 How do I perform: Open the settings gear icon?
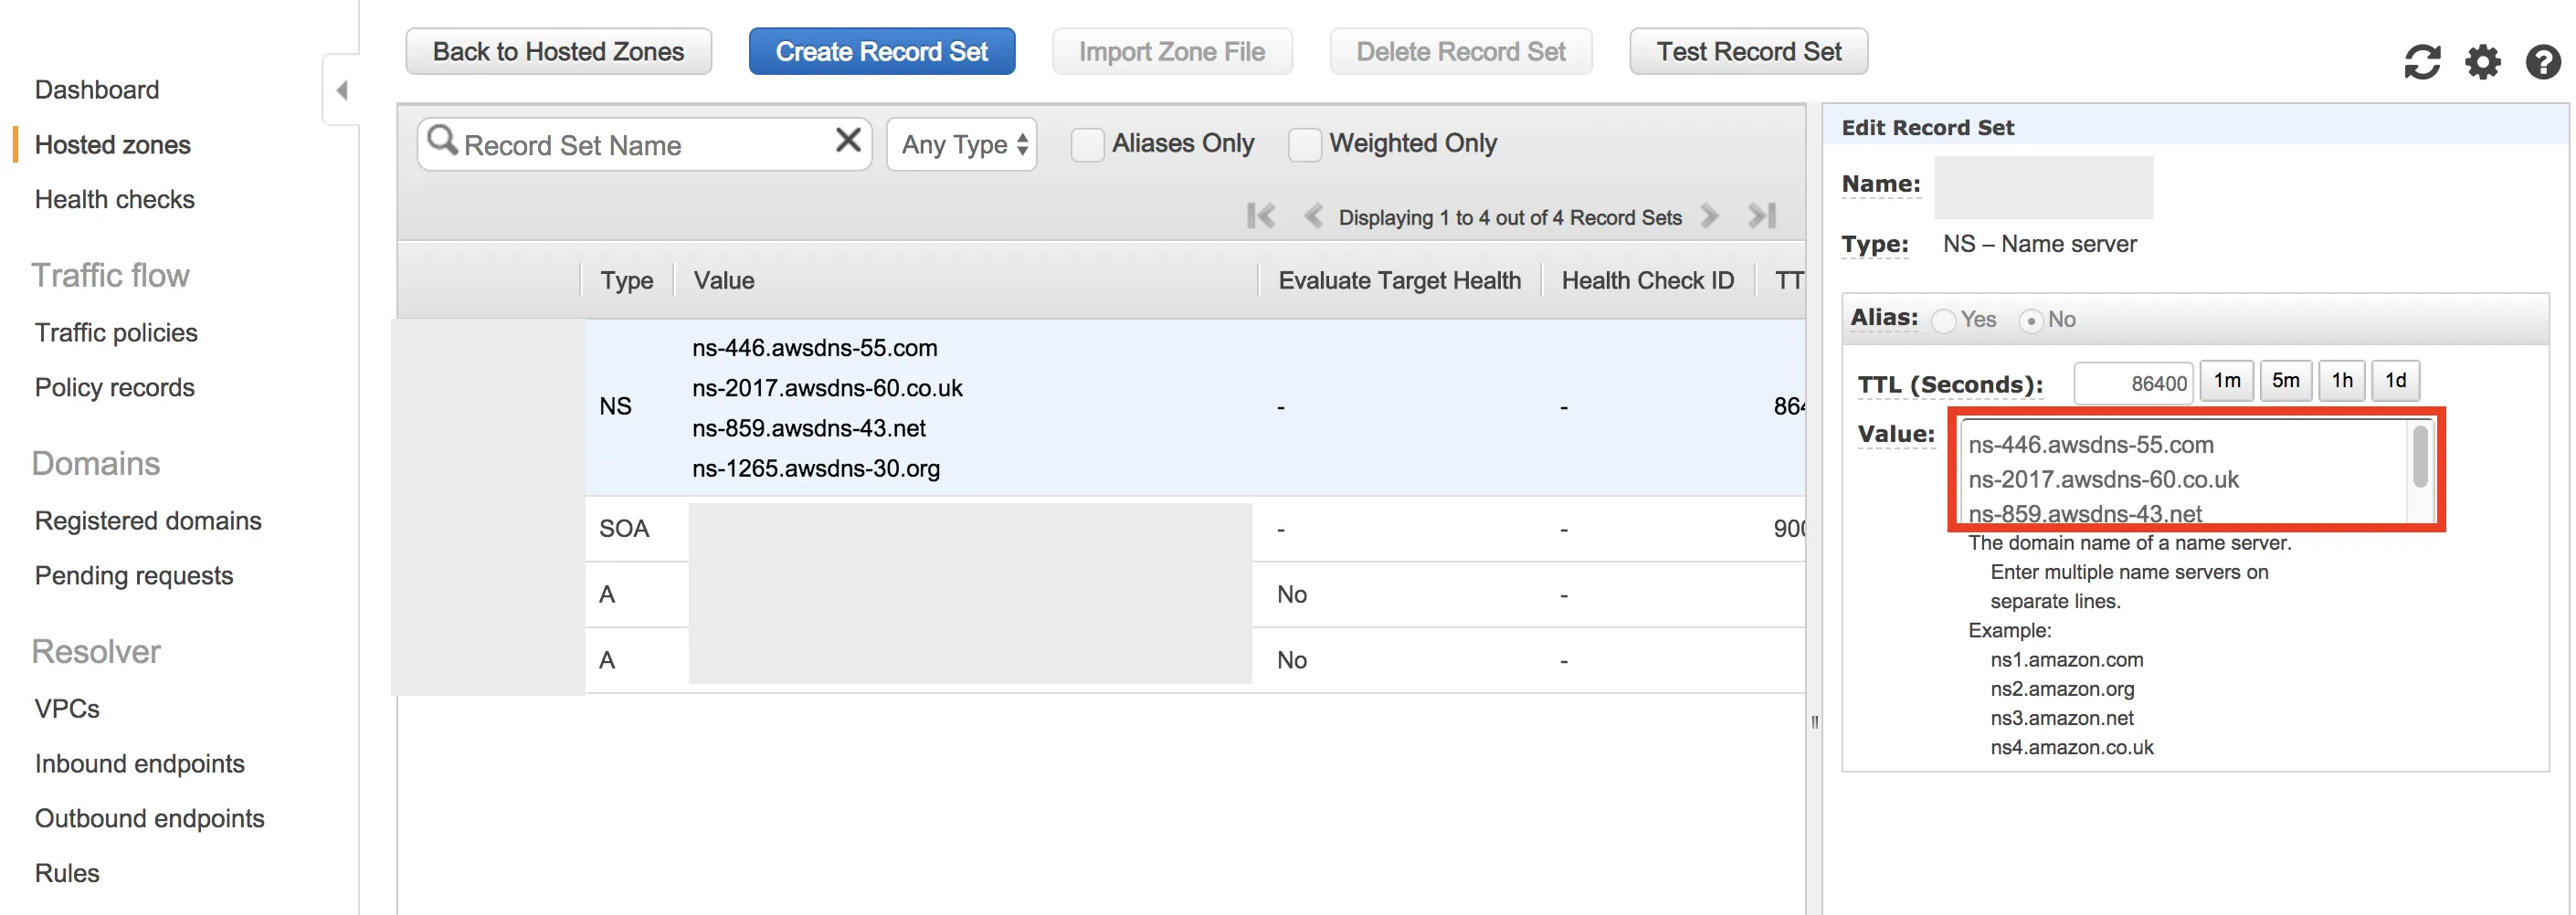click(x=2482, y=62)
